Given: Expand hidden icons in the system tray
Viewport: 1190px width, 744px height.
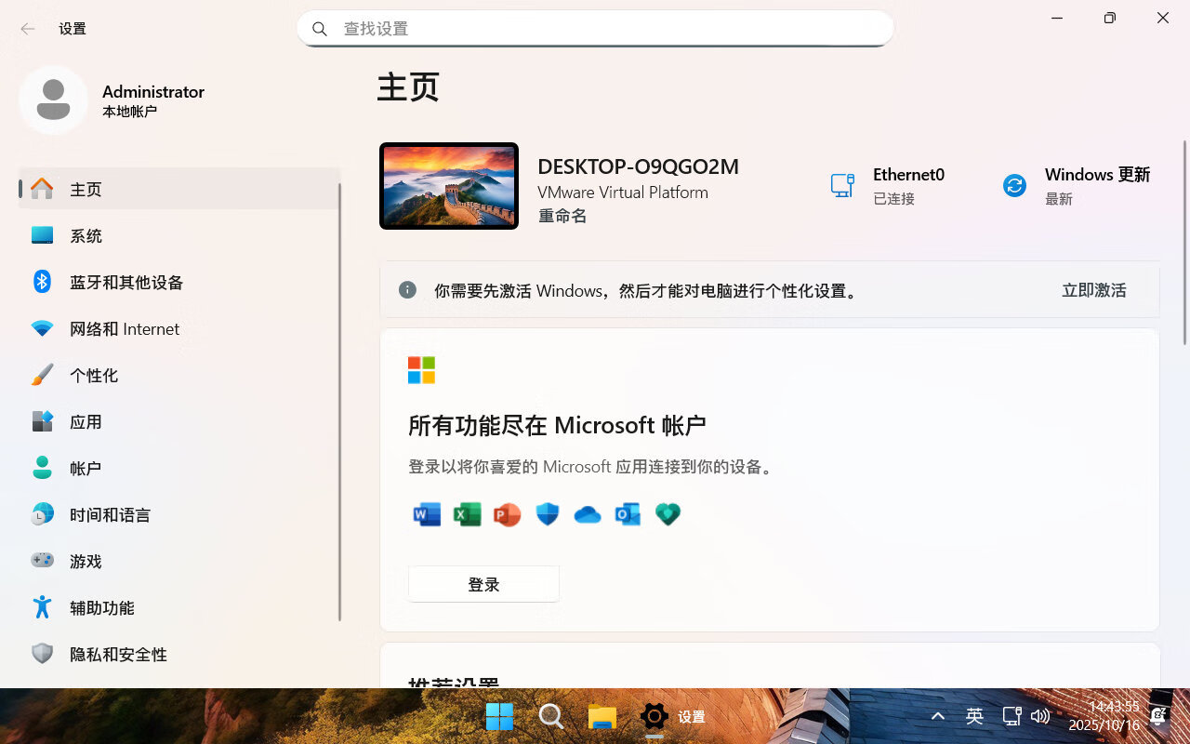Looking at the screenshot, I should [x=937, y=716].
